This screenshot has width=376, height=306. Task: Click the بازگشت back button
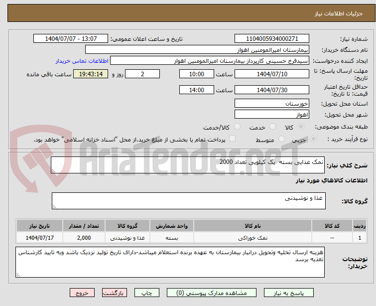(x=115, y=293)
